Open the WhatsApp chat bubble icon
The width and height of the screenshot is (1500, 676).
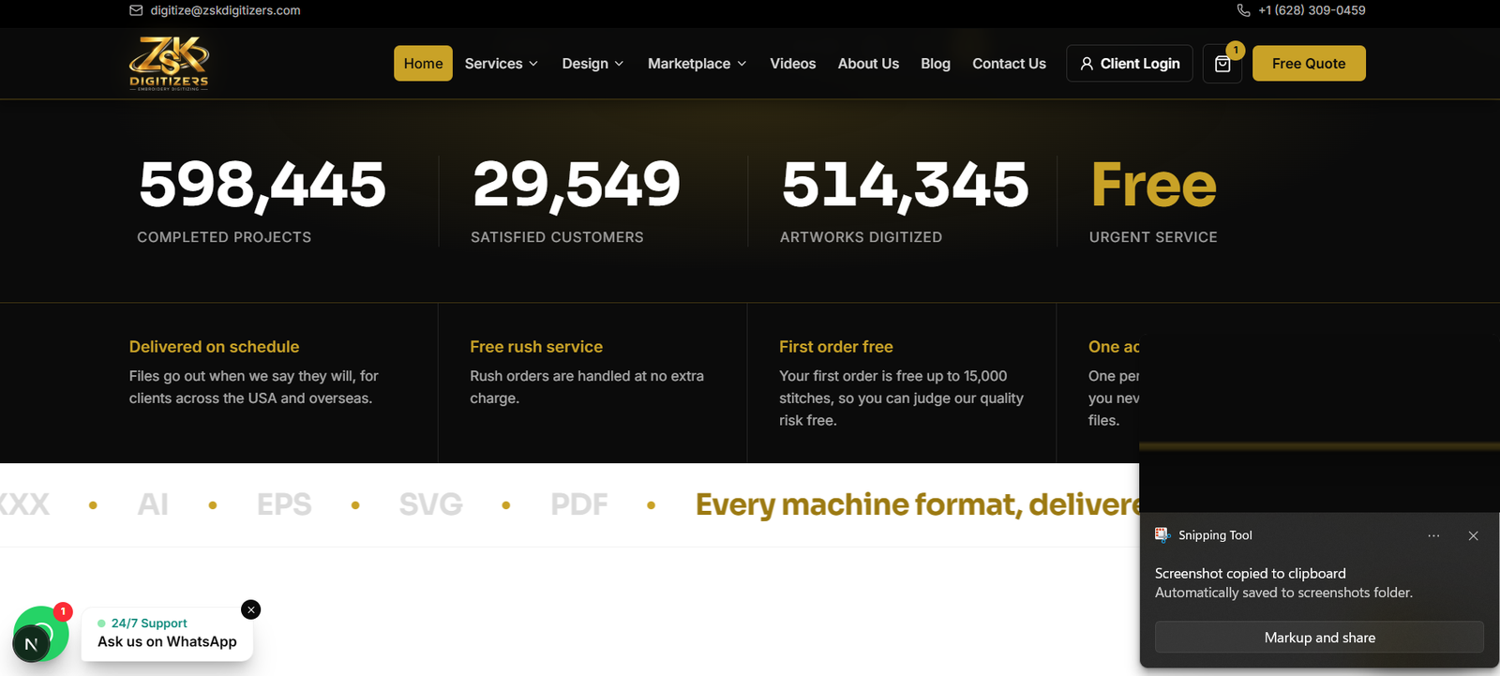(40, 634)
